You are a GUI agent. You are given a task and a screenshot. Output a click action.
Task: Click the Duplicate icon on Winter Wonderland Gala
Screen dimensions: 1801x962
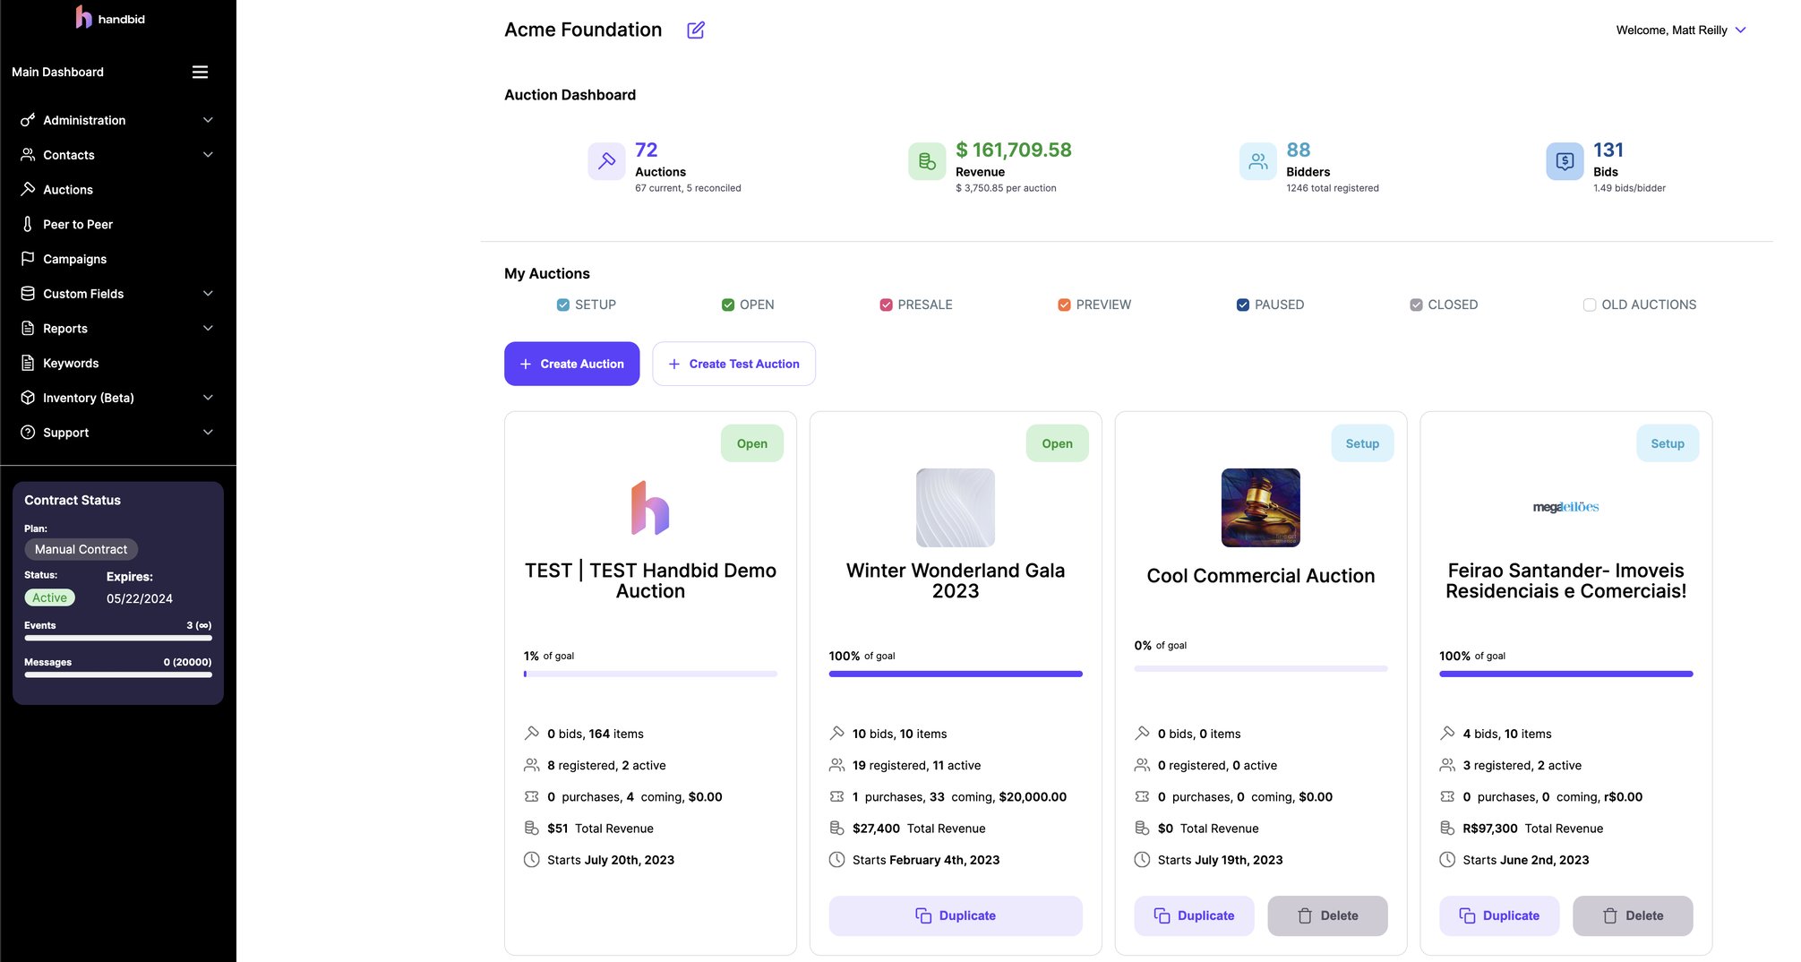(923, 915)
